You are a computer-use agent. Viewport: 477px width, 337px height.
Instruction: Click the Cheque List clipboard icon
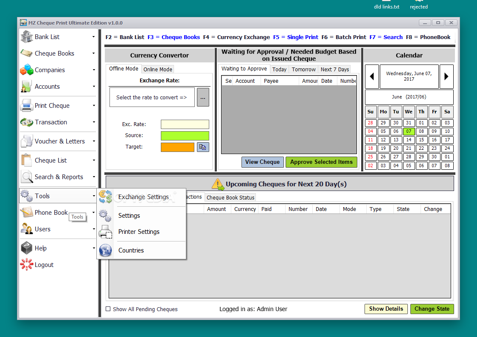(27, 160)
